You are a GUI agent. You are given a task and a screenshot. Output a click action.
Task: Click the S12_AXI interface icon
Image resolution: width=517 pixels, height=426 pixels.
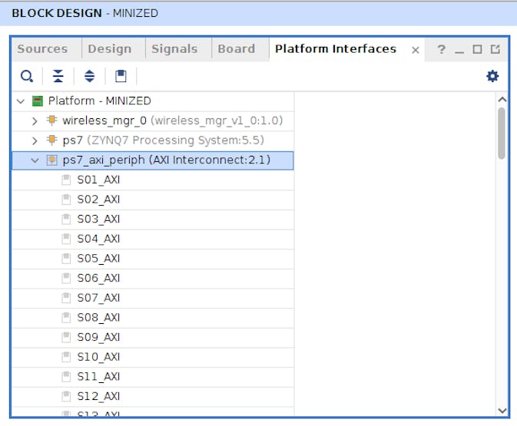tap(66, 396)
